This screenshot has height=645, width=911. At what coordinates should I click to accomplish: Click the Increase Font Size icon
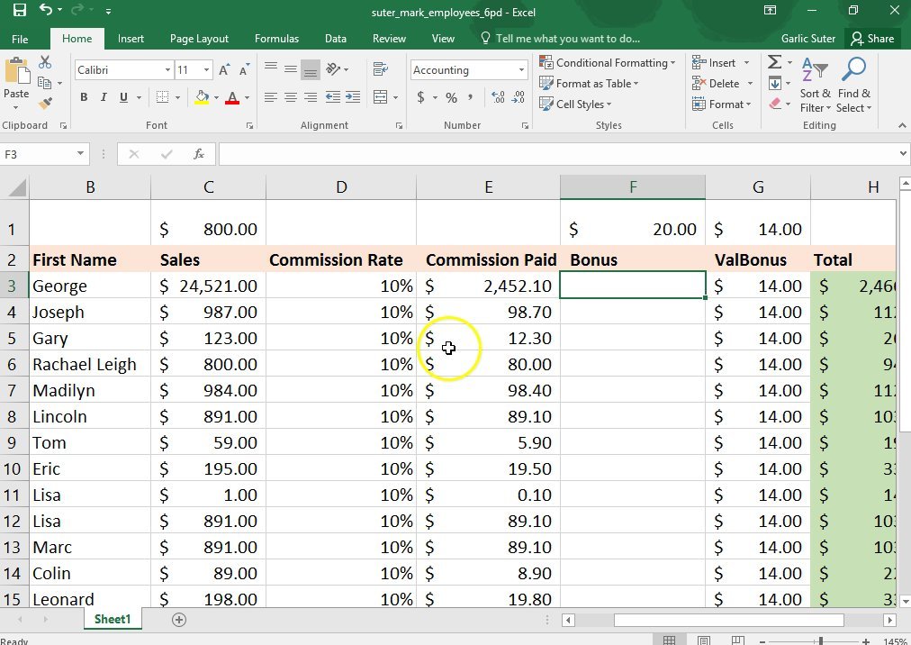click(x=223, y=70)
